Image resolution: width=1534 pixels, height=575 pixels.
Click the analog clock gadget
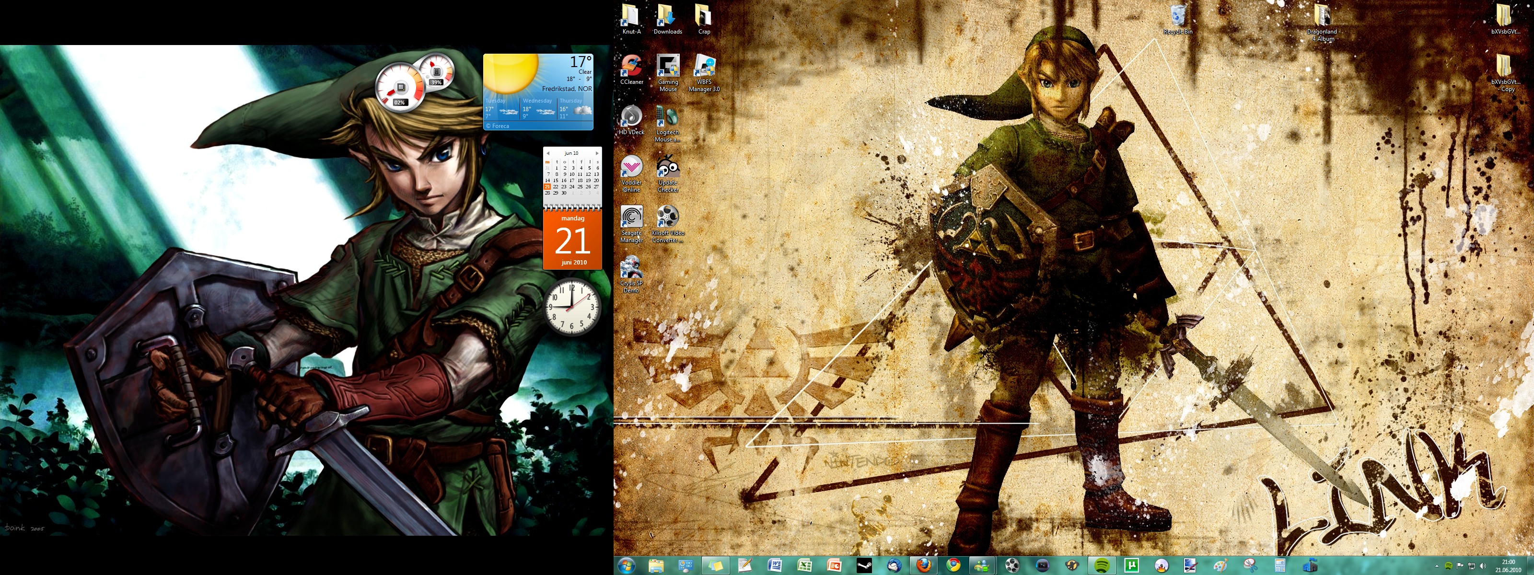point(572,307)
